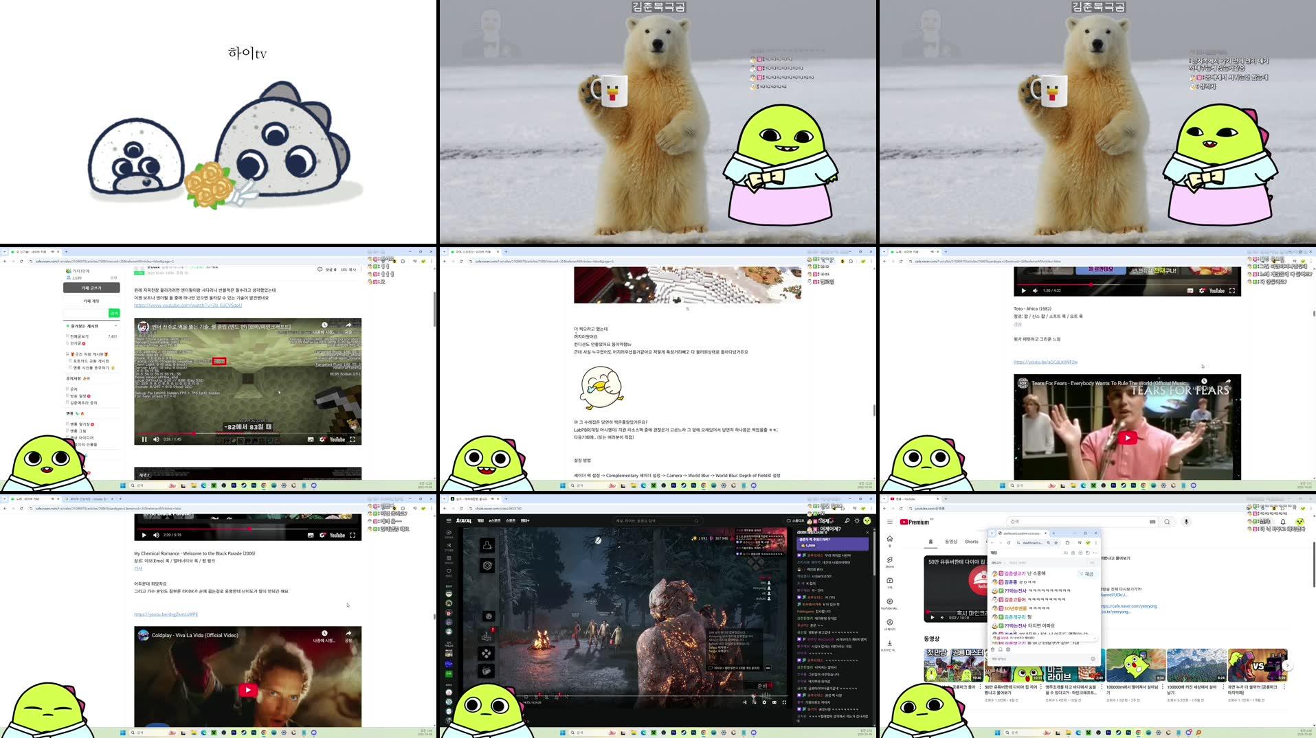Open the YouTube hamburger guide menu
This screenshot has height=738, width=1316.
tap(889, 522)
